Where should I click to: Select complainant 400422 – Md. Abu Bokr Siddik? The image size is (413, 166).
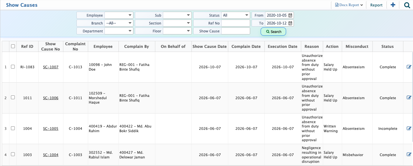135,129
